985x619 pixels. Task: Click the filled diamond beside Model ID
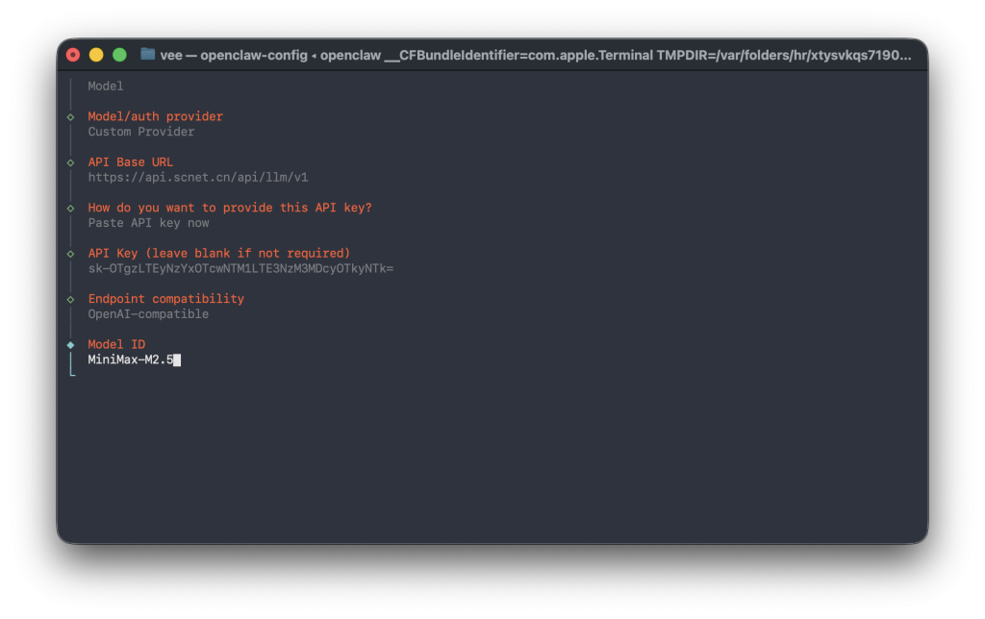70,344
